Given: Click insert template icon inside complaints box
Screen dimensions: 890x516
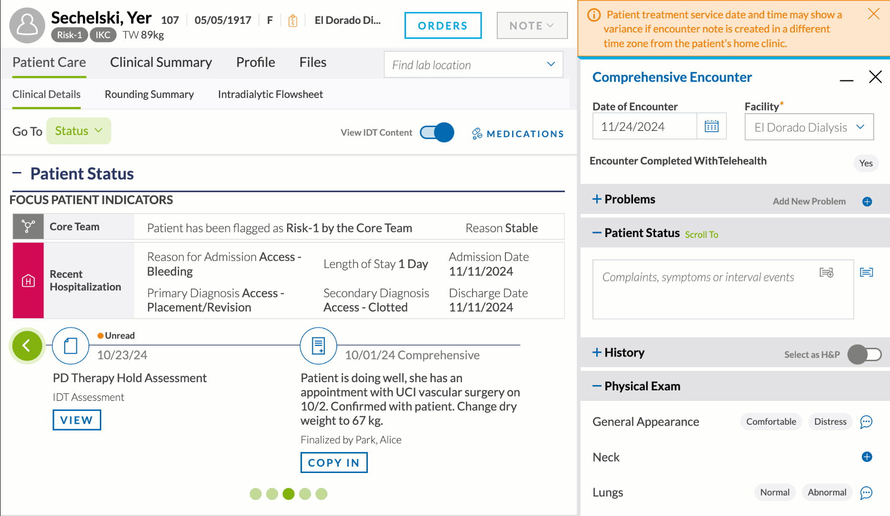Looking at the screenshot, I should [x=826, y=272].
